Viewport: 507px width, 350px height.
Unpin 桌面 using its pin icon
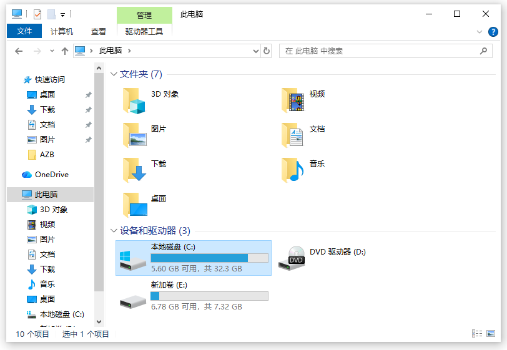point(88,95)
